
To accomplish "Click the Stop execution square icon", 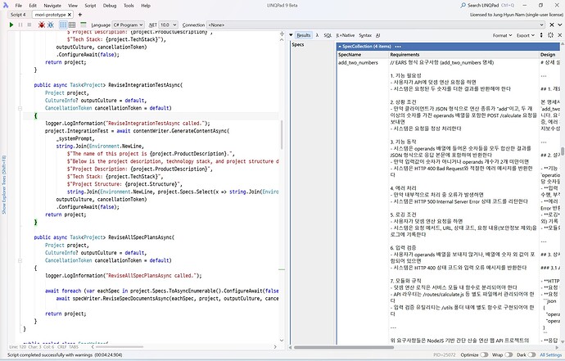I will (x=29, y=25).
